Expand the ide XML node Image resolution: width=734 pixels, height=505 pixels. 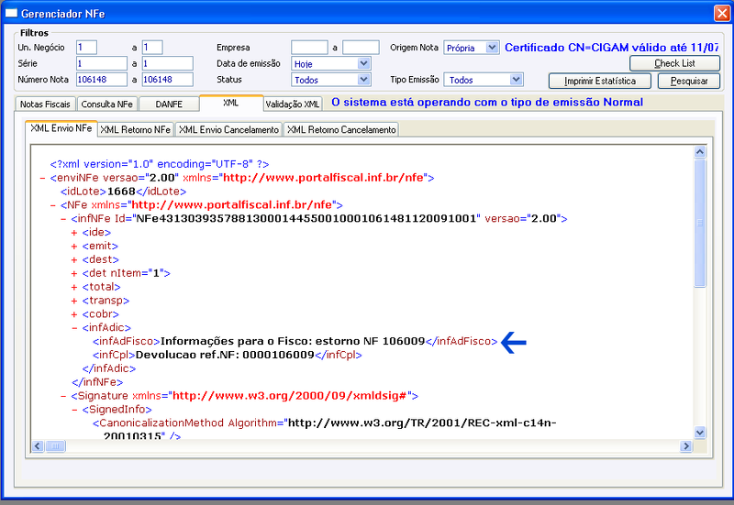point(74,233)
